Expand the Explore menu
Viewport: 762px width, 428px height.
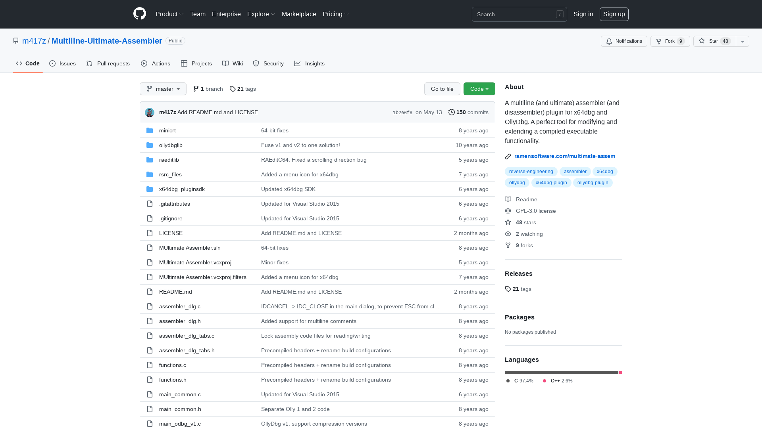(261, 14)
